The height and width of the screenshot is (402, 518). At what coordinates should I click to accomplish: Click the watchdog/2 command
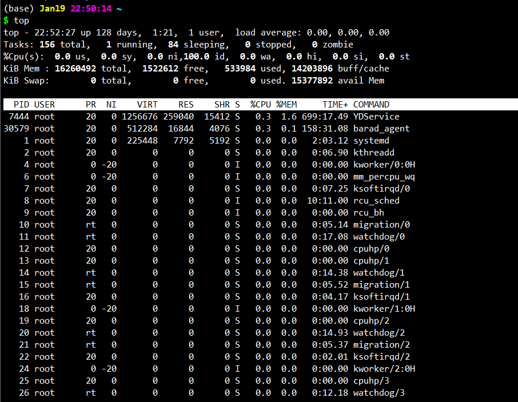(x=378, y=333)
